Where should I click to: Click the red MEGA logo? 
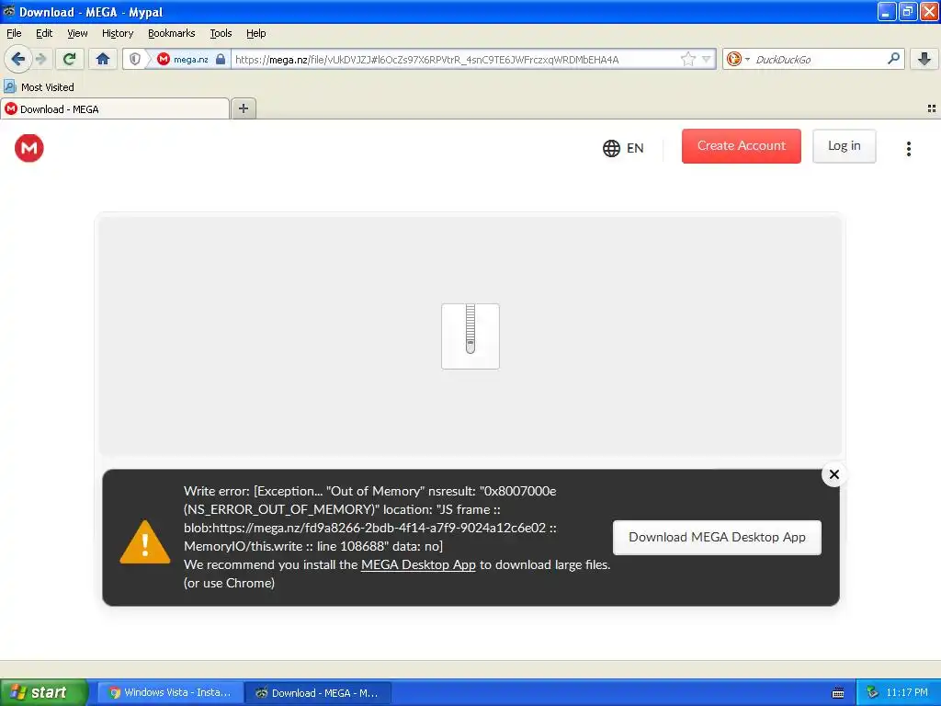(28, 148)
